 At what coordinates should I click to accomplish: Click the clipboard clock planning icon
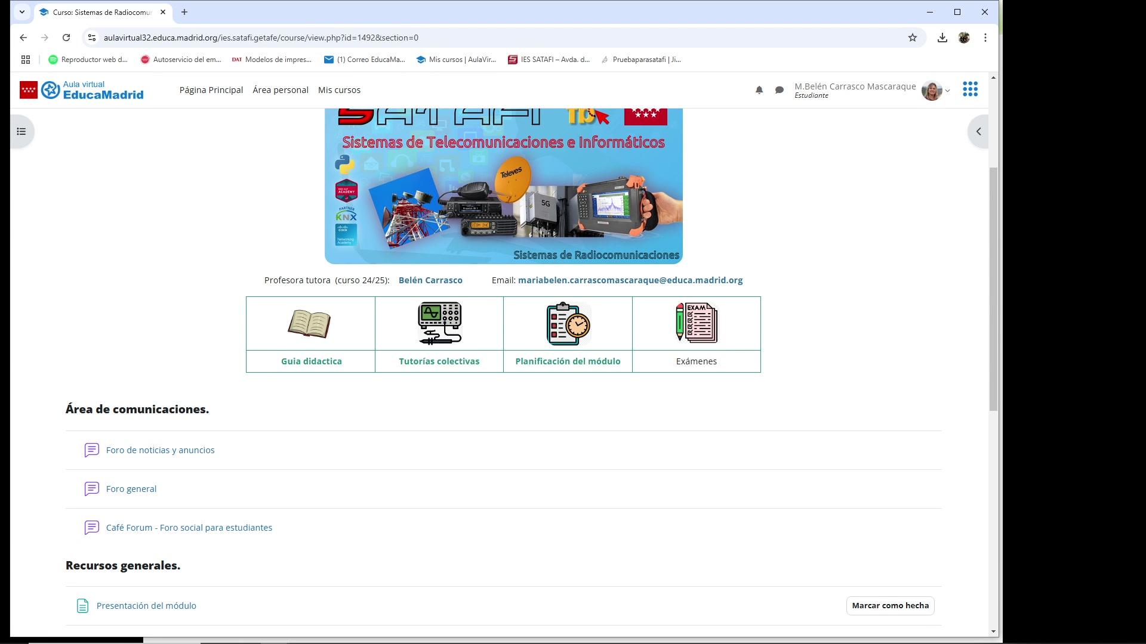[568, 324]
